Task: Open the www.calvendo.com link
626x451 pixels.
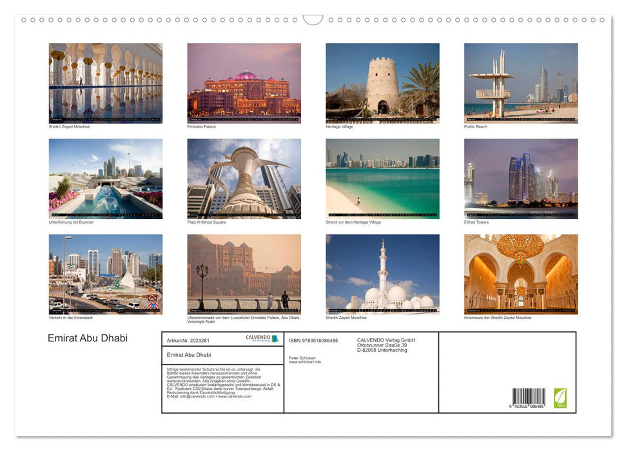Action: click(x=235, y=398)
